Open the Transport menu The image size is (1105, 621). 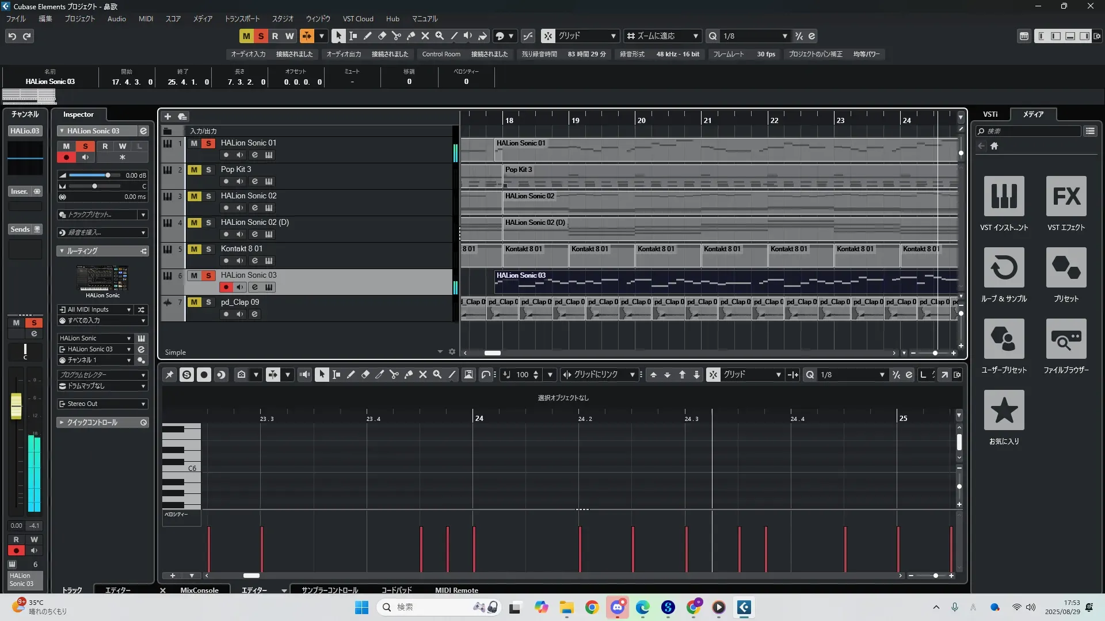coord(242,18)
